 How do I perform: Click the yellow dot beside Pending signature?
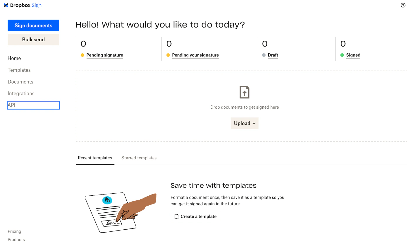pos(82,55)
